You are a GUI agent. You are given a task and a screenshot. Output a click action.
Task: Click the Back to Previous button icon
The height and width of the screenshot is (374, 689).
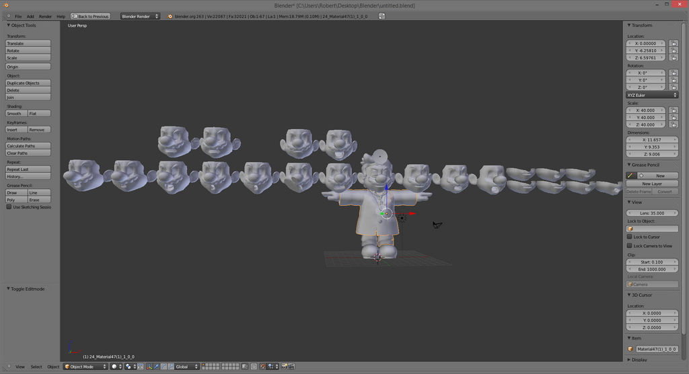pos(74,16)
